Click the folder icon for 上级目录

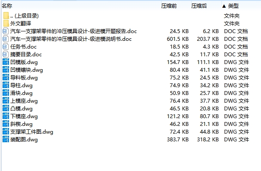click(6, 15)
